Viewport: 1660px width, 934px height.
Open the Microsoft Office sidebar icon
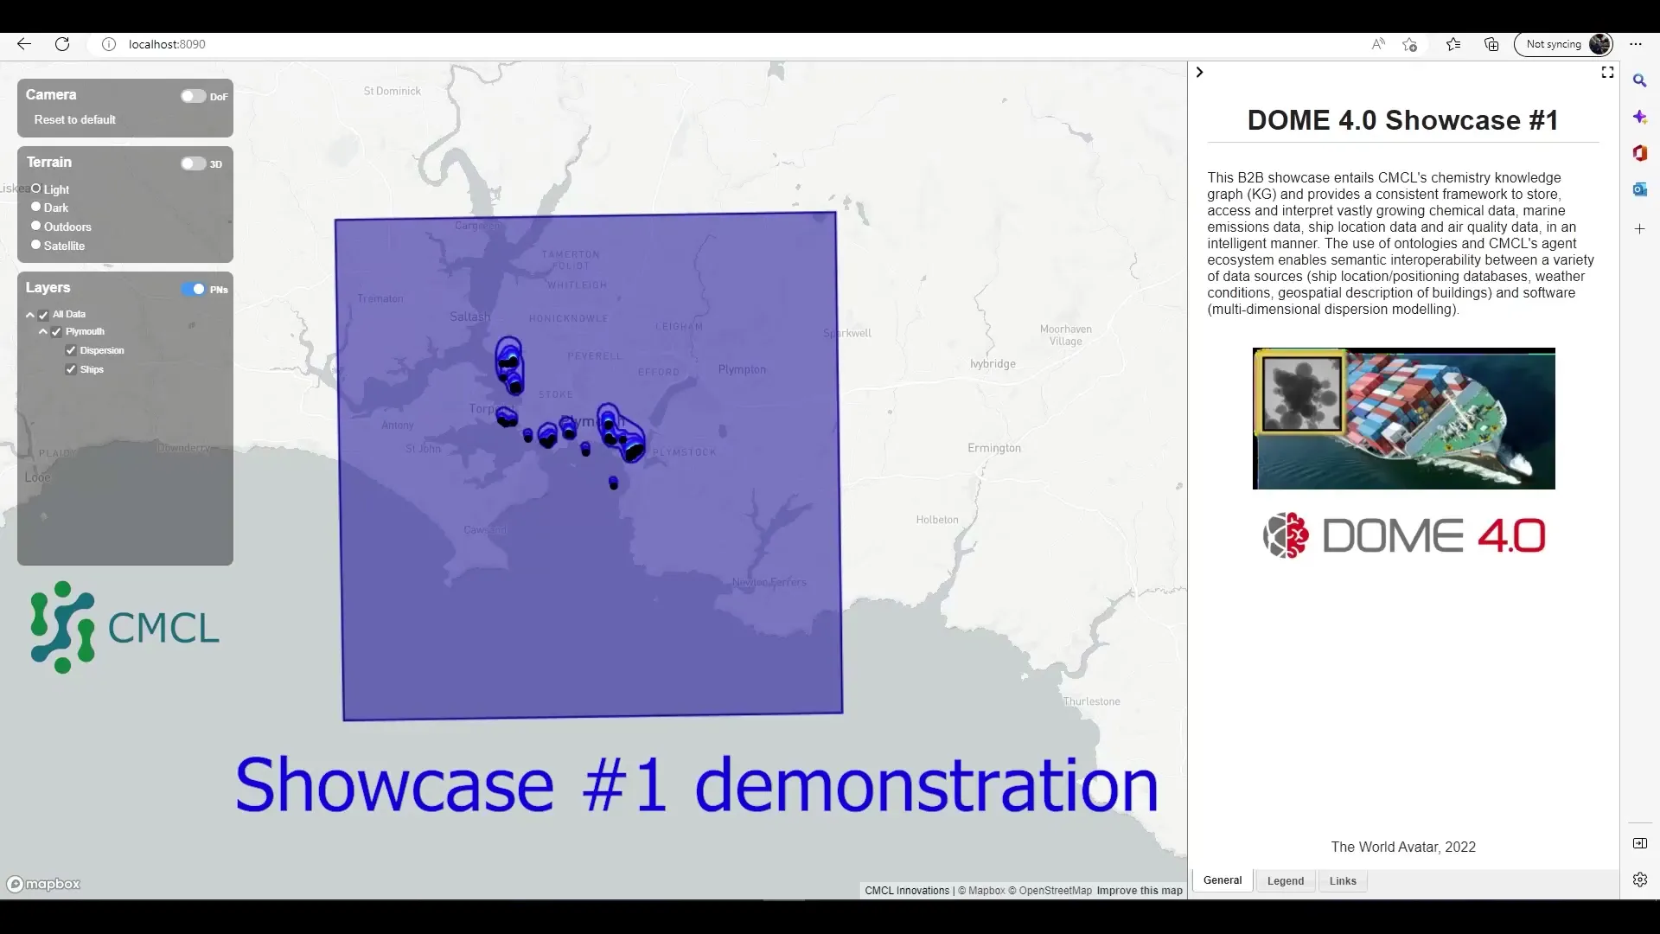point(1639,153)
